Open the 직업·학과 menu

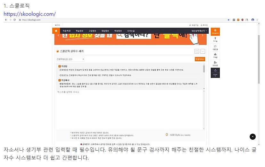pos(66,31)
